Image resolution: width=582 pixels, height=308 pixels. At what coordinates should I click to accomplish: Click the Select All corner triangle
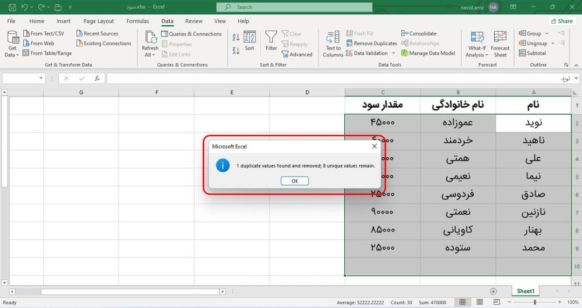(575, 93)
